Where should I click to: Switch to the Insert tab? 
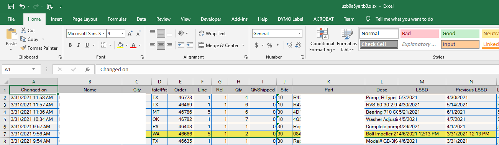[56, 19]
